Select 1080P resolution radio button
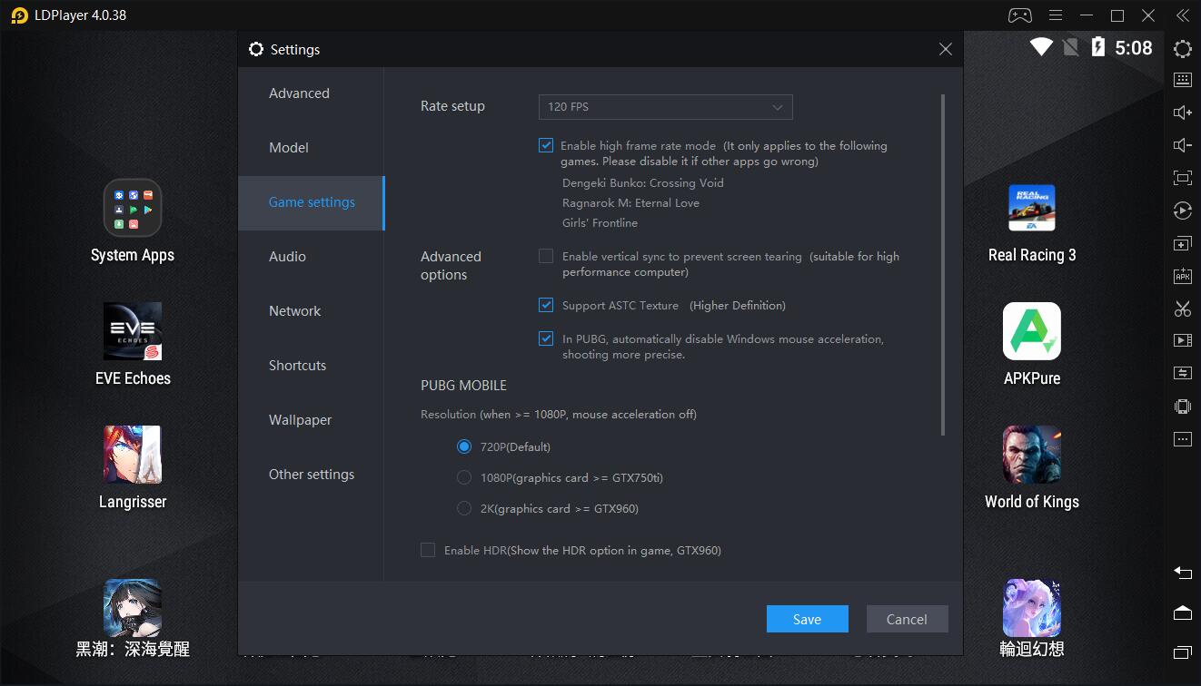Image resolution: width=1201 pixels, height=686 pixels. (464, 477)
